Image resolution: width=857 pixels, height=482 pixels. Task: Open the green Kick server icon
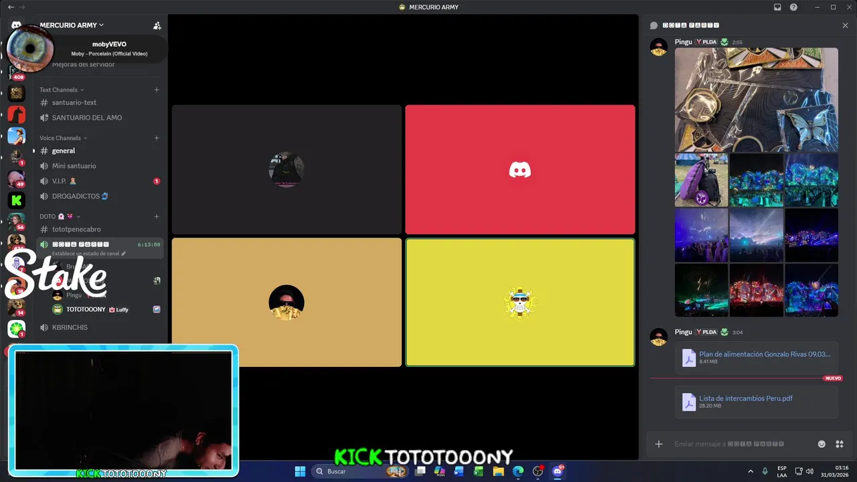pos(17,199)
